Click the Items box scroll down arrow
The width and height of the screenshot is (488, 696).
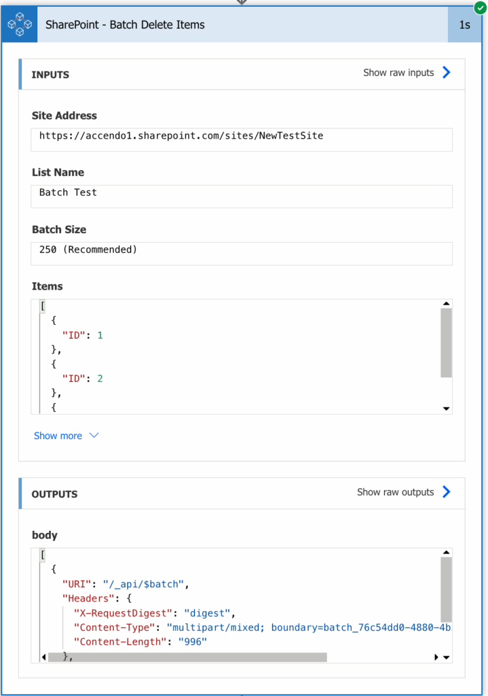tap(446, 408)
